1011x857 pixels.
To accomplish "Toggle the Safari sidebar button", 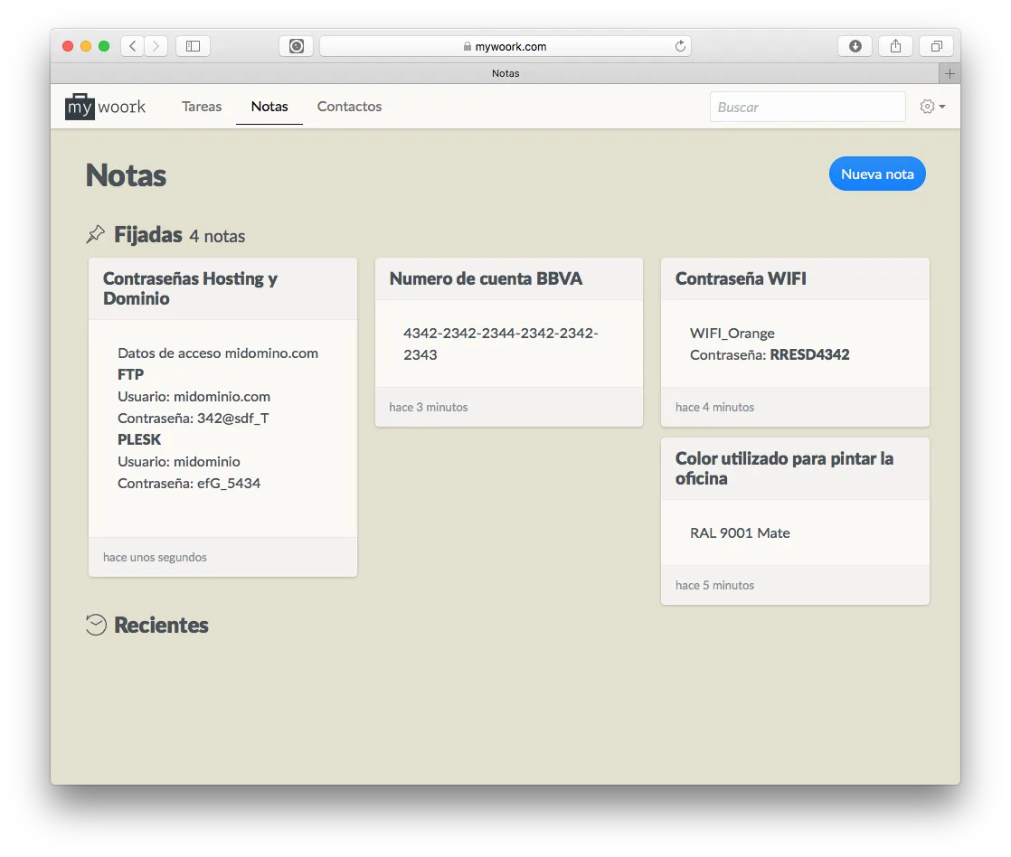I will pyautogui.click(x=193, y=46).
